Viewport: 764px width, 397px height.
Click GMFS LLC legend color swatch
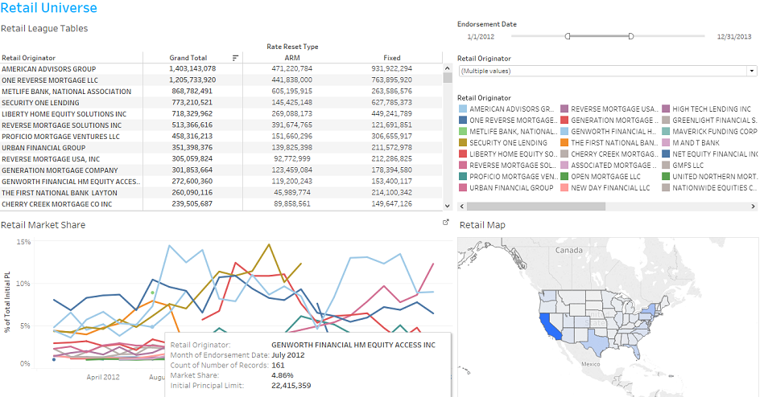tap(666, 166)
